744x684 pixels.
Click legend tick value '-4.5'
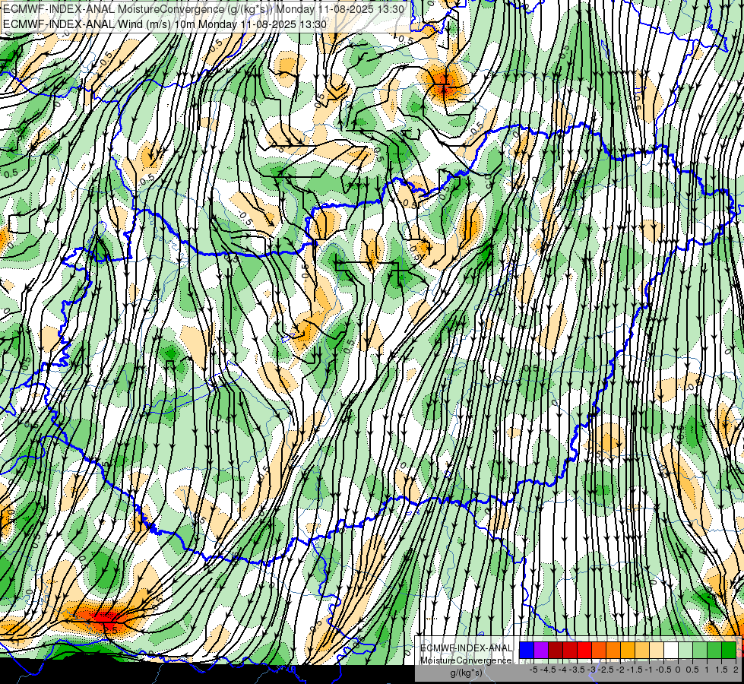click(x=549, y=670)
